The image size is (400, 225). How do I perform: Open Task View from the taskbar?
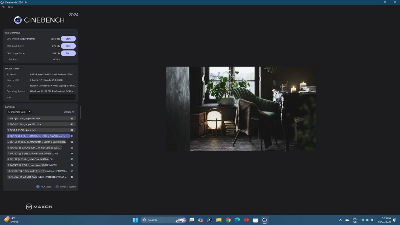point(192,220)
